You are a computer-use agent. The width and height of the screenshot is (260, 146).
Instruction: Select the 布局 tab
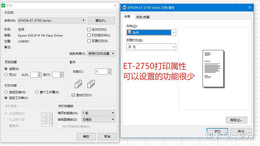tap(128, 17)
